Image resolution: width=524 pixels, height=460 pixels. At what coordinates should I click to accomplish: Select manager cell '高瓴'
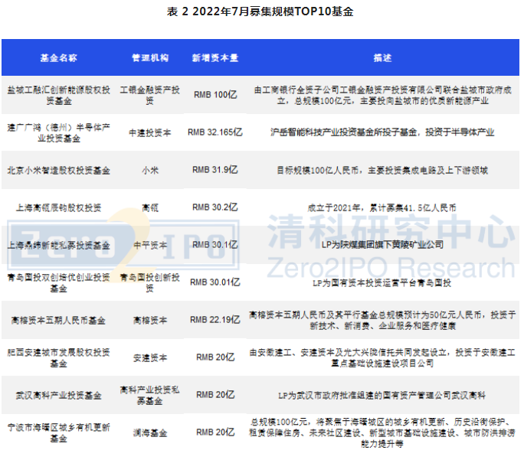click(150, 208)
